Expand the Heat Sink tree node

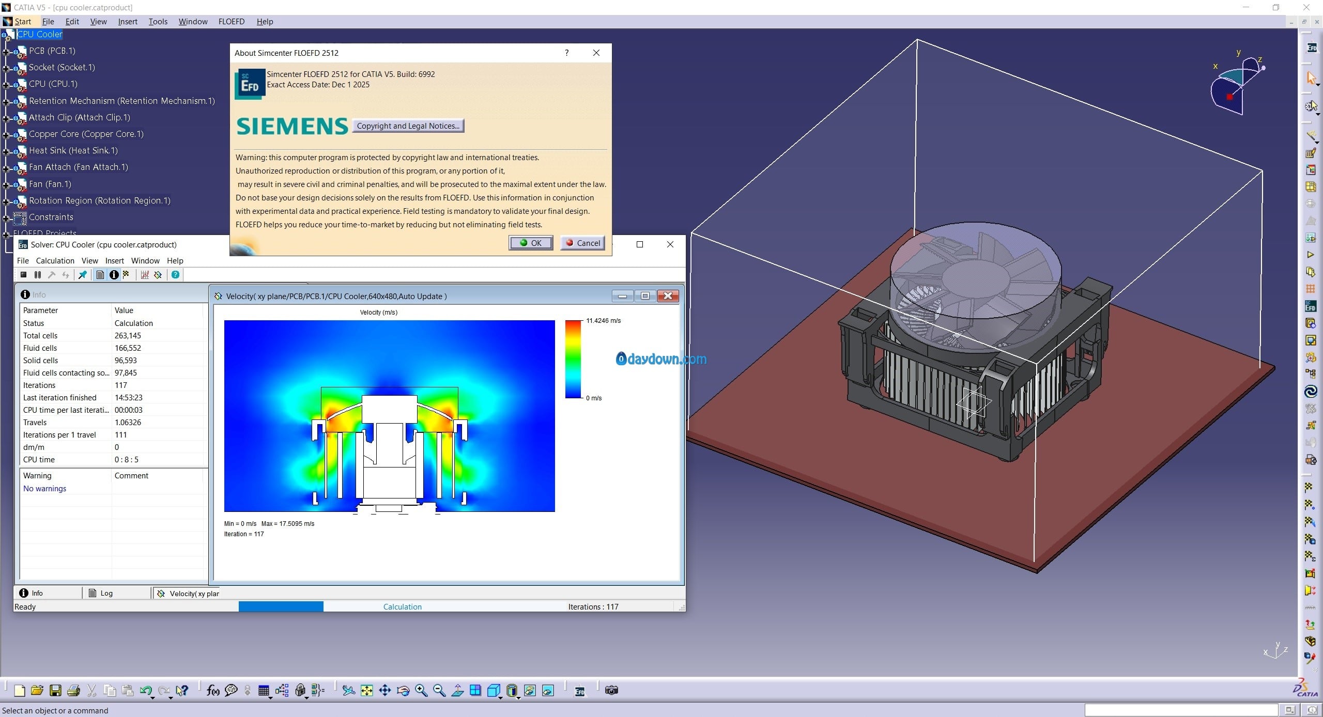[6, 151]
